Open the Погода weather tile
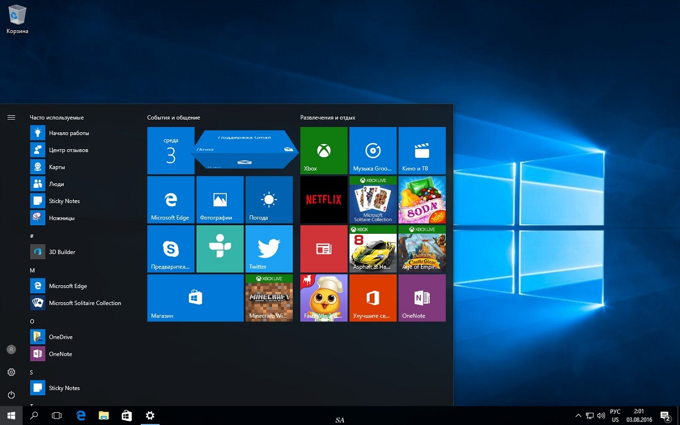 (x=269, y=200)
